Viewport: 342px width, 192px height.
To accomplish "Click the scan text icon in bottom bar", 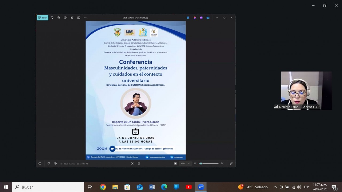I will (x=139, y=163).
